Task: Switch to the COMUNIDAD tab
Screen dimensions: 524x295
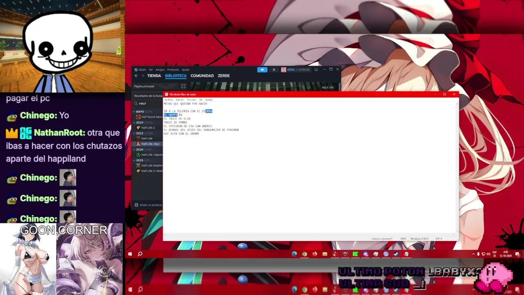Action: pyautogui.click(x=202, y=76)
